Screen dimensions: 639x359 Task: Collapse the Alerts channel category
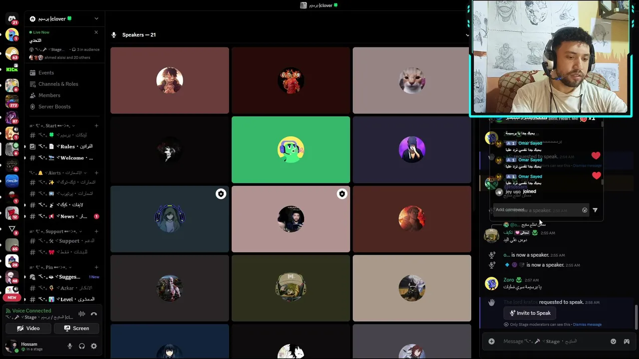57,173
